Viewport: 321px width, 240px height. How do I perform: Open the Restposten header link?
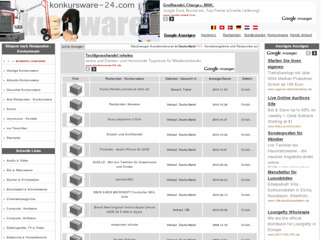pyautogui.click(x=232, y=35)
